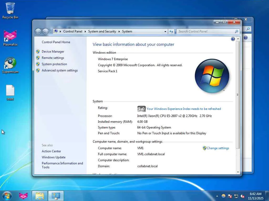Image resolution: width=269 pixels, height=201 pixels.
Task: Click the shield icon beside Remote settings
Action: coord(38,58)
